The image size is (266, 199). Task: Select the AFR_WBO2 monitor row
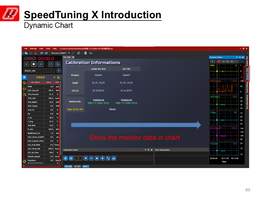click(x=43, y=102)
